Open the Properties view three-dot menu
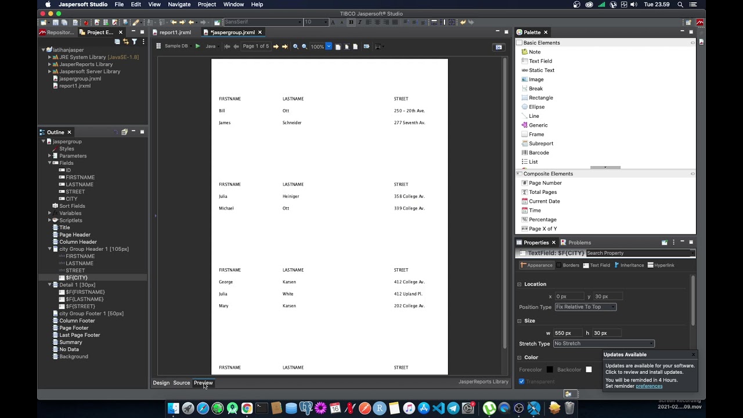This screenshot has width=743, height=418. coord(673,242)
